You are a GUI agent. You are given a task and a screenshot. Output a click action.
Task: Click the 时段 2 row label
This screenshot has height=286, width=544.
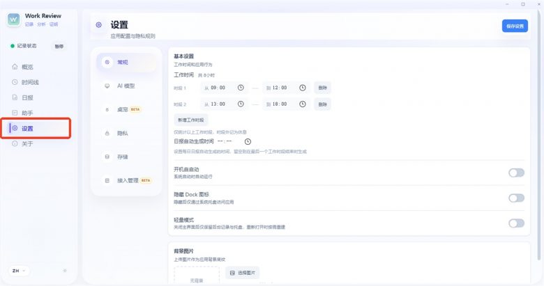[x=180, y=104]
